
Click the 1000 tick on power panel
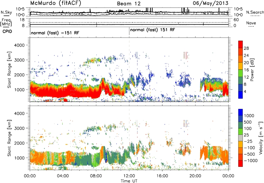tap(19, 90)
